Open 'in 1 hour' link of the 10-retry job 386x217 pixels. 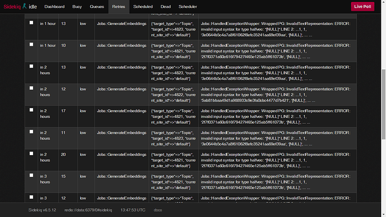(x=48, y=46)
